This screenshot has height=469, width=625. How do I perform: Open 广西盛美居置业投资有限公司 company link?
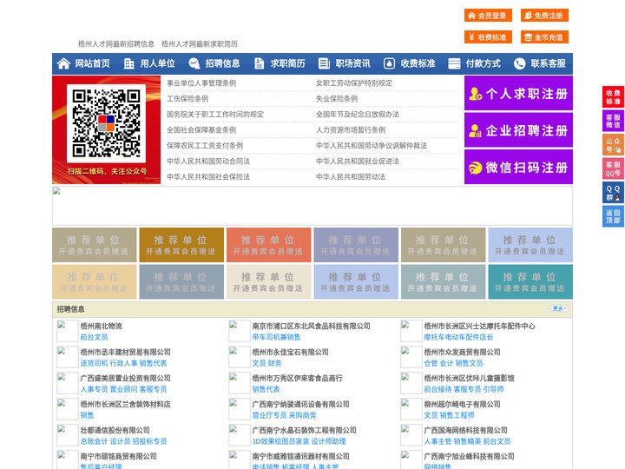(126, 378)
